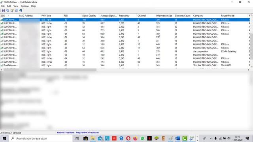Screen dimensions: 253x142
Task: Open the volume control in system tray
Action: point(229,138)
